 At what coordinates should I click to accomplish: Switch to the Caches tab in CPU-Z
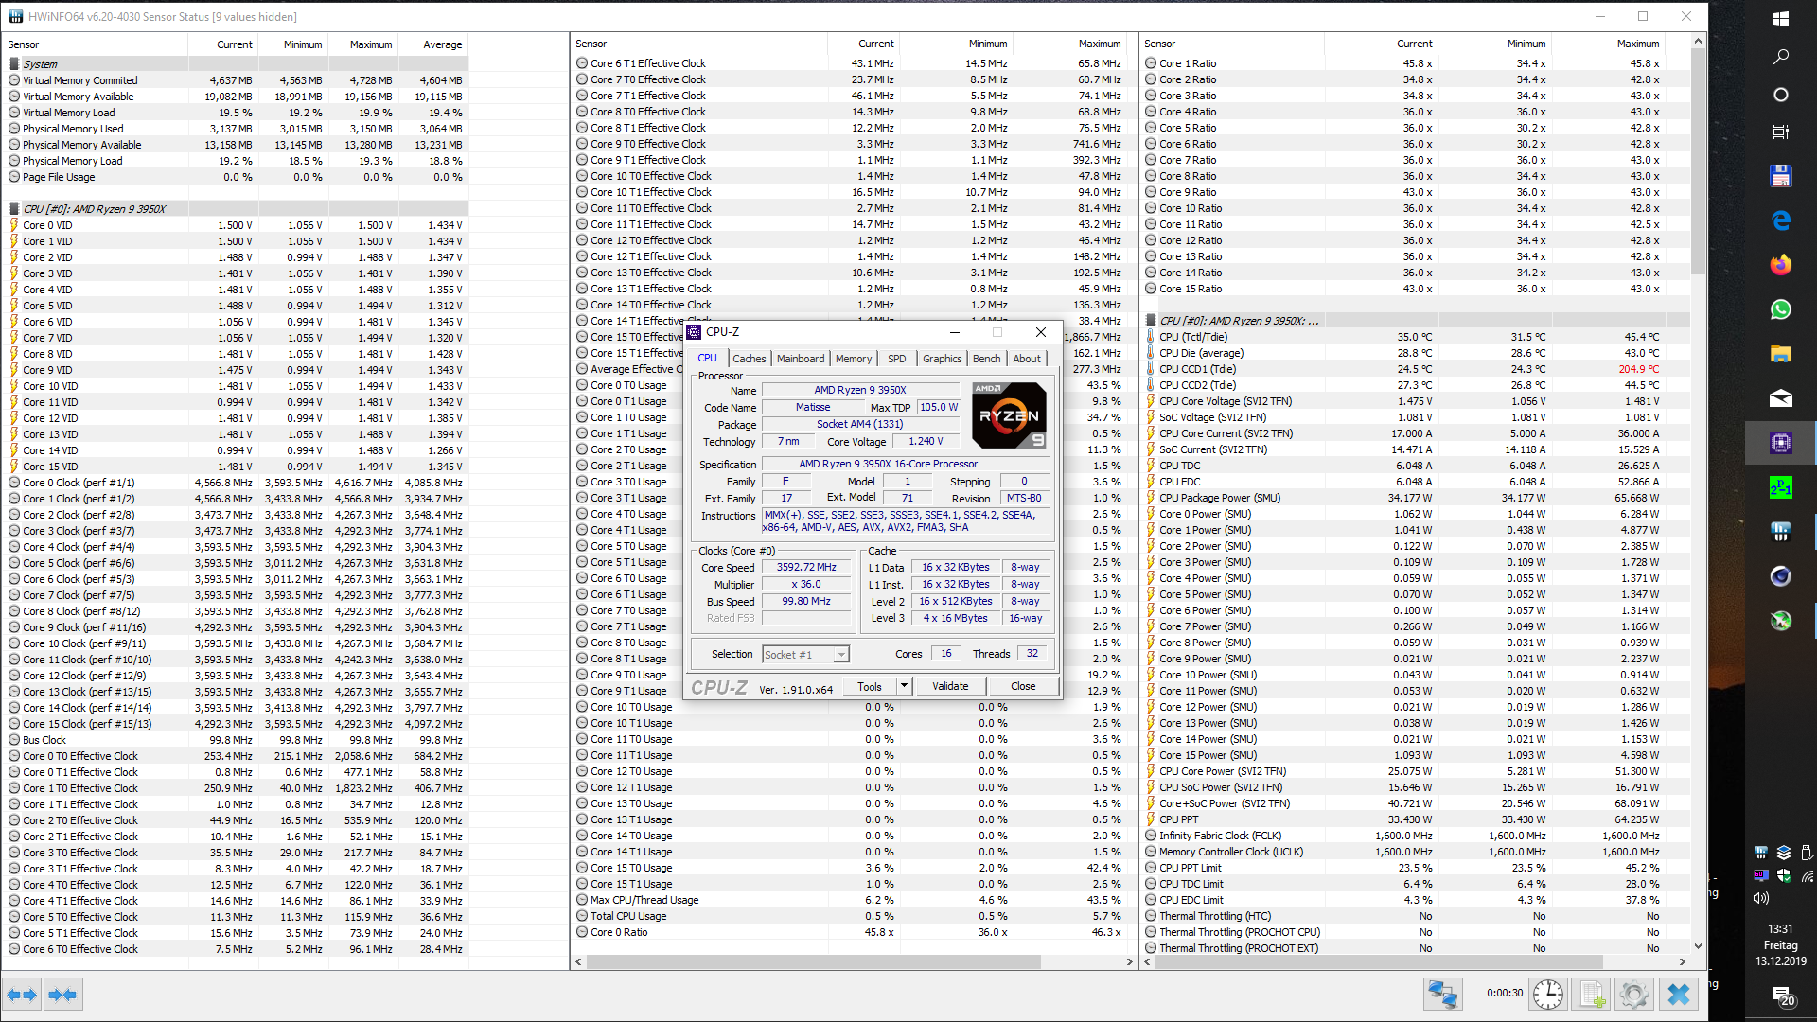749,359
